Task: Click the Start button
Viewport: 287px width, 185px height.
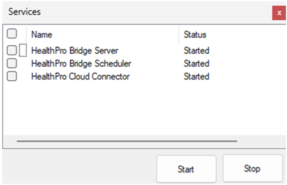Action: tap(186, 169)
